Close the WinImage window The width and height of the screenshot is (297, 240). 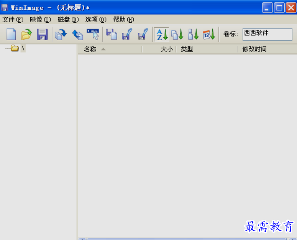coord(291,8)
